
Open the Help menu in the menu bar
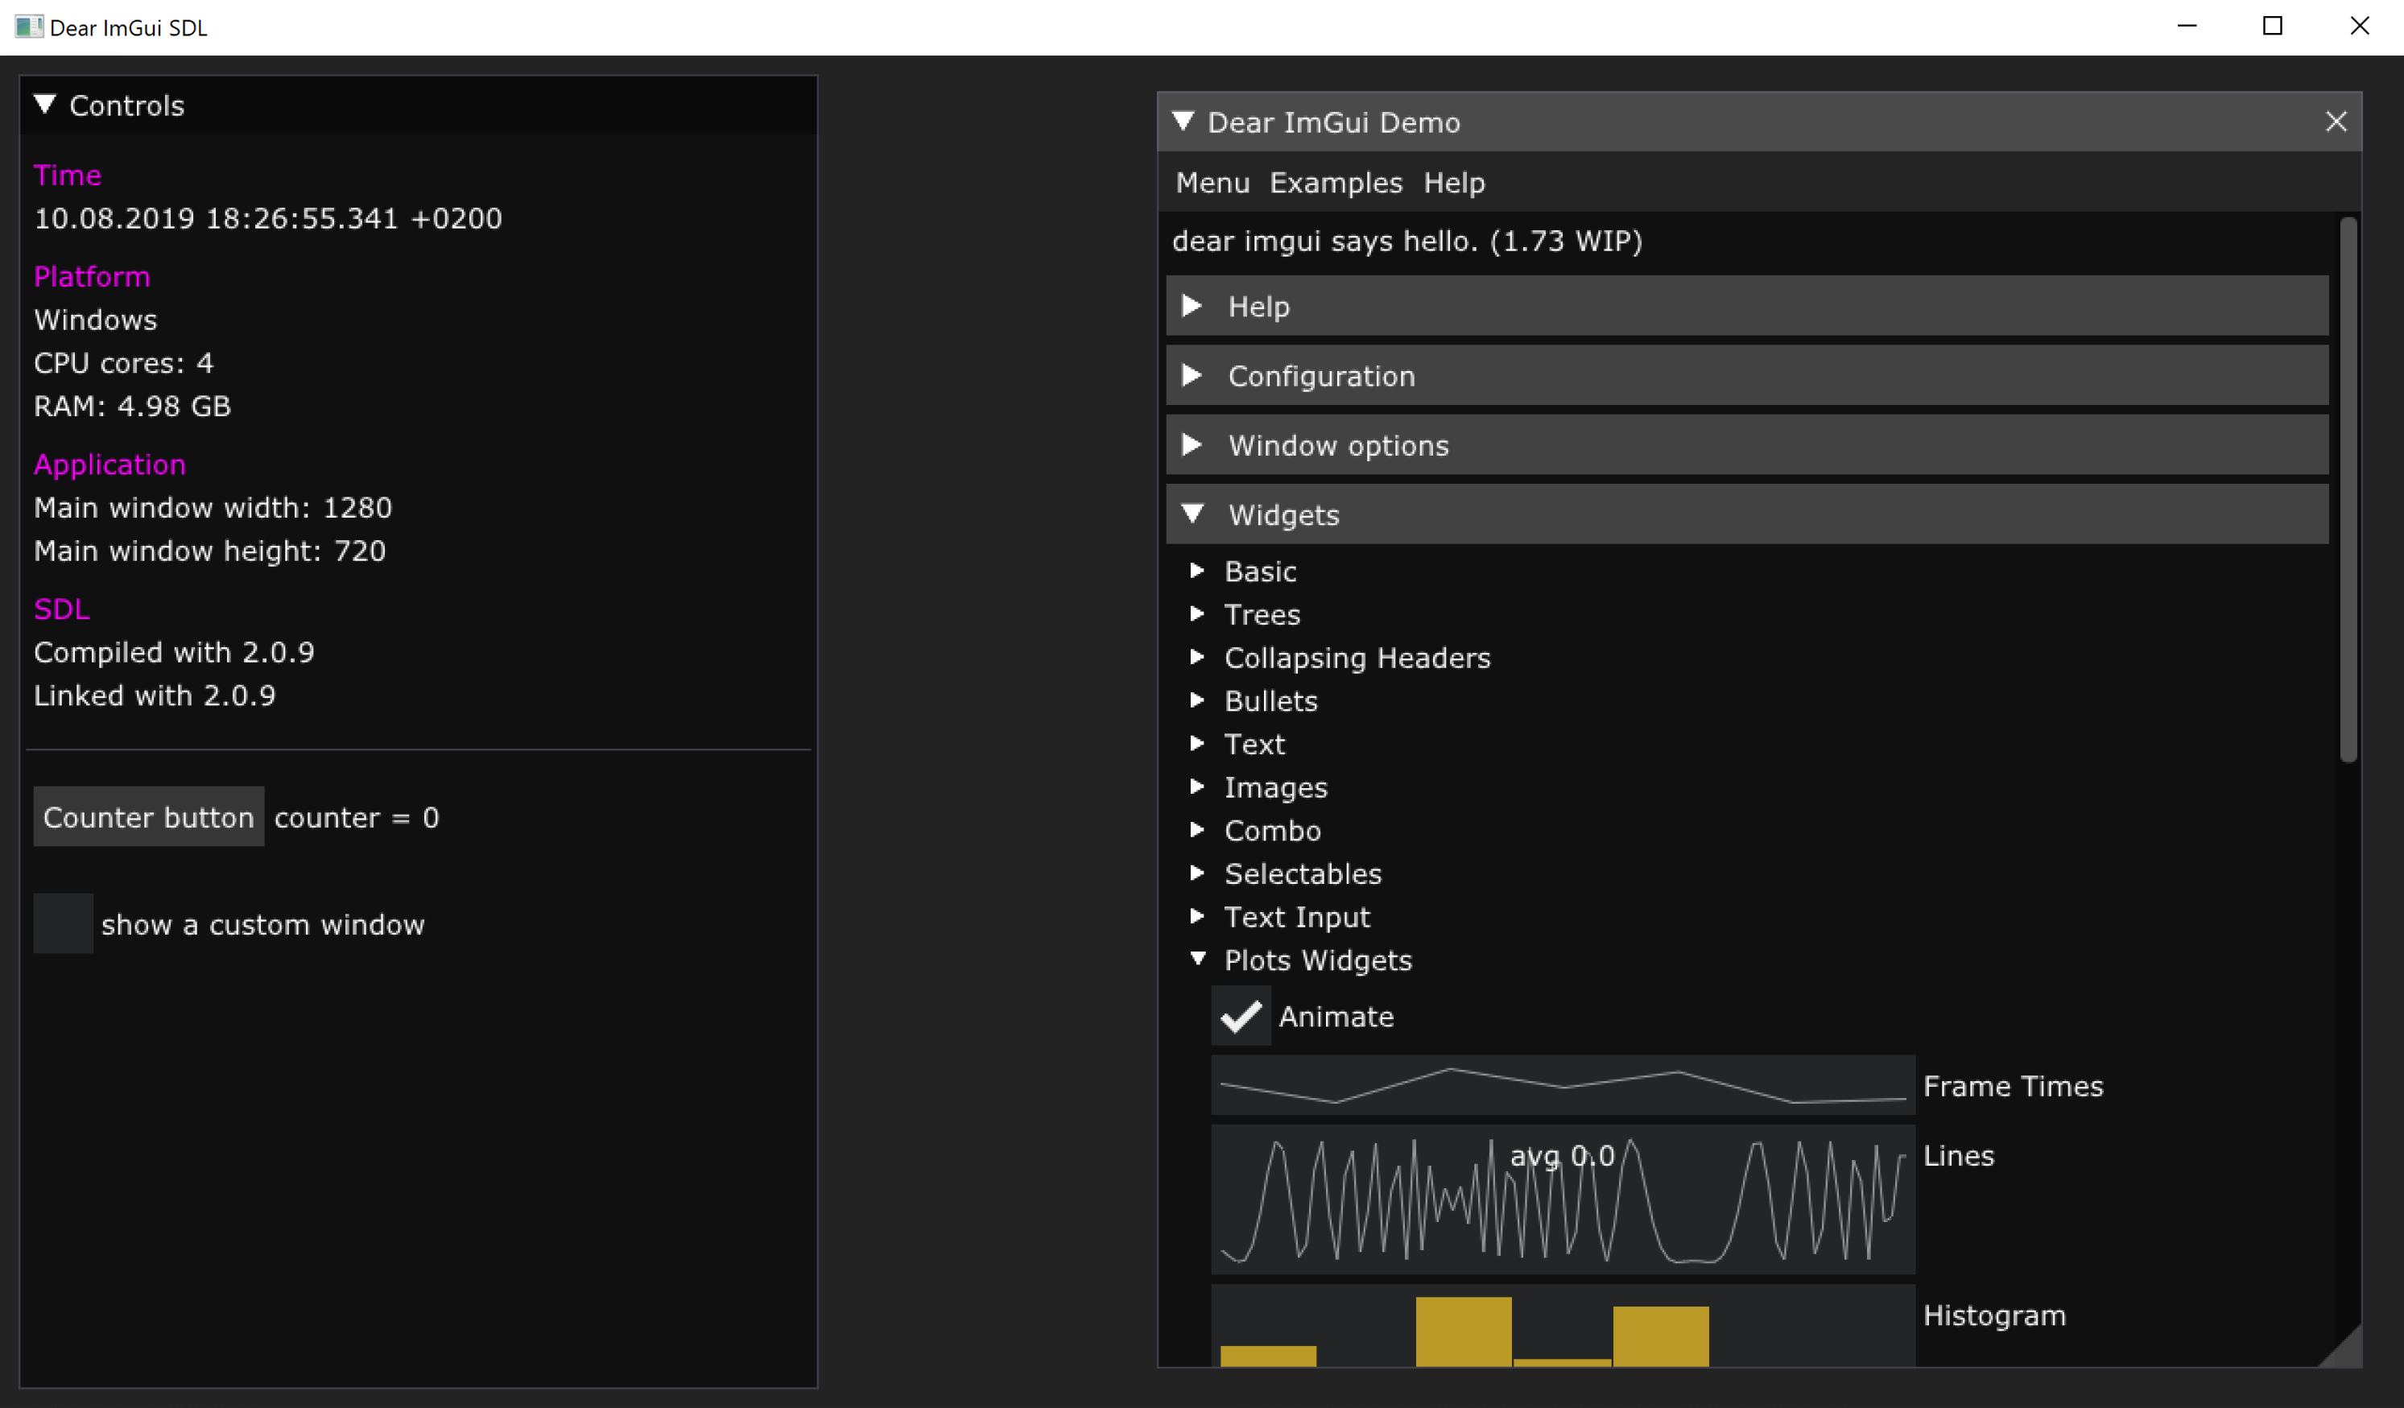coord(1454,182)
